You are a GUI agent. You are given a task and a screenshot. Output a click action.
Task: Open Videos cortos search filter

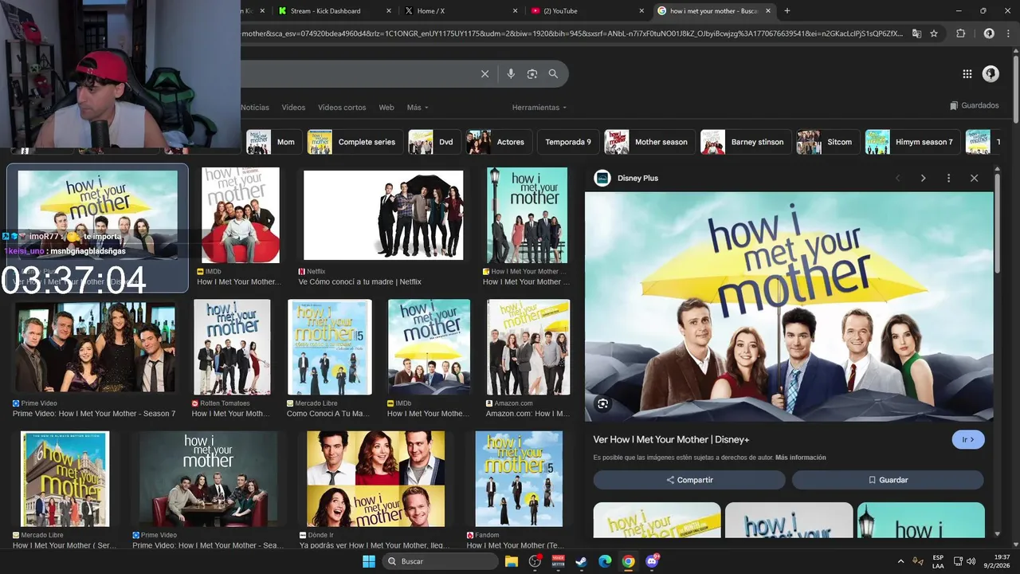coord(342,108)
